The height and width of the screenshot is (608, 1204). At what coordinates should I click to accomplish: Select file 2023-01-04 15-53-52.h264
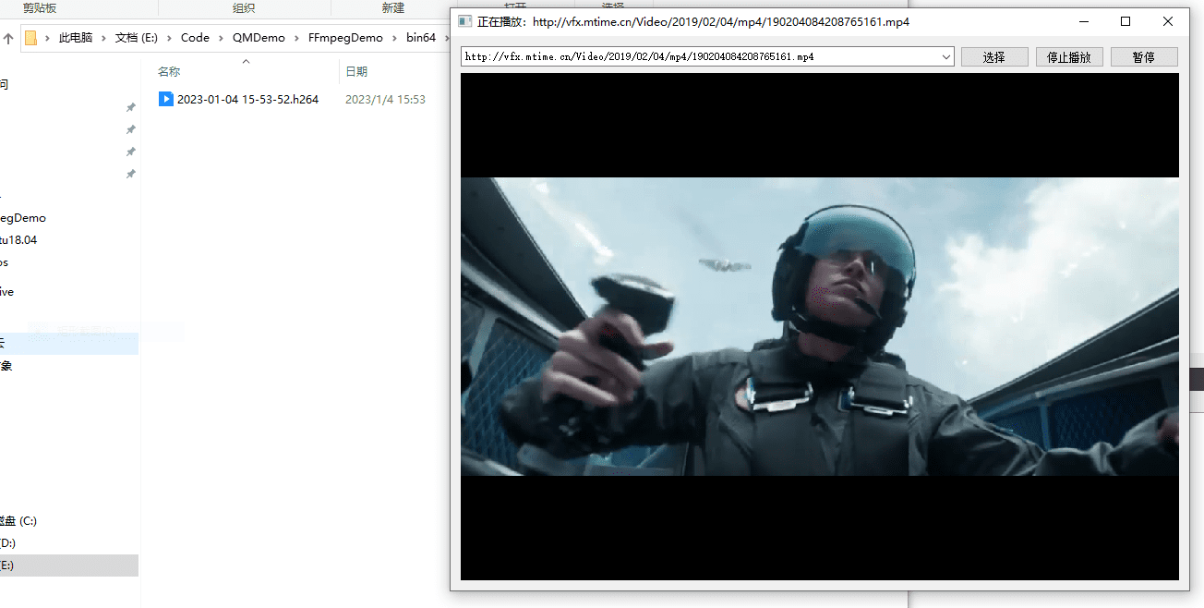point(247,99)
